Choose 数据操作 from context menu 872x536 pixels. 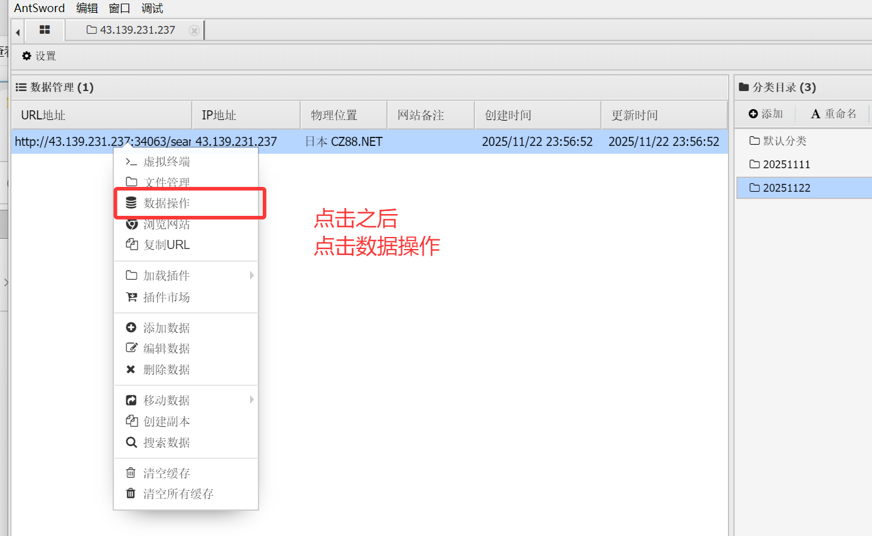(186, 203)
